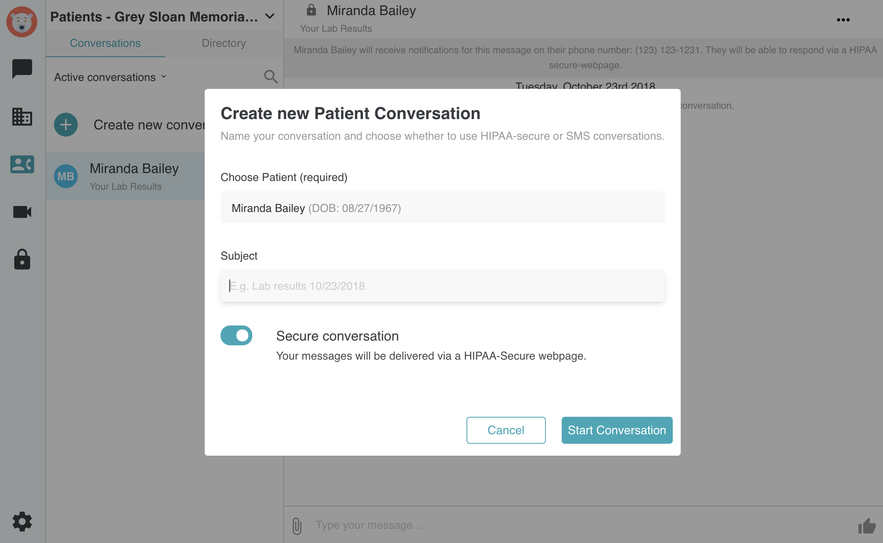Click the search magnifier icon

[x=271, y=77]
